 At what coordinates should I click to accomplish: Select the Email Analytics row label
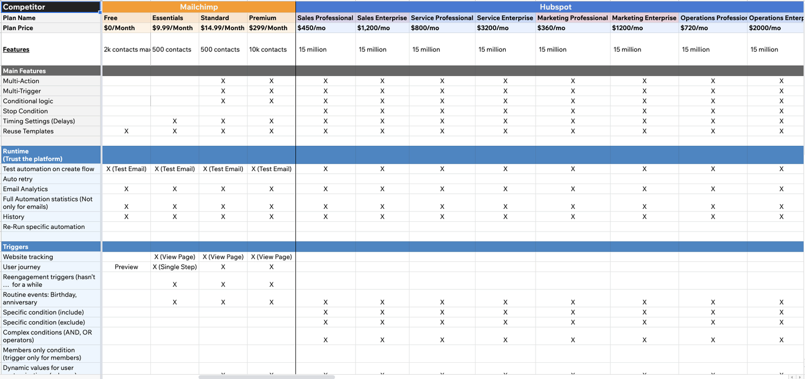50,189
